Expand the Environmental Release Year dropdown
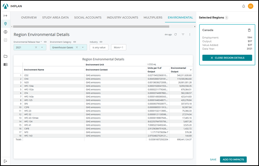This screenshot has width=259, height=166. 42,47
